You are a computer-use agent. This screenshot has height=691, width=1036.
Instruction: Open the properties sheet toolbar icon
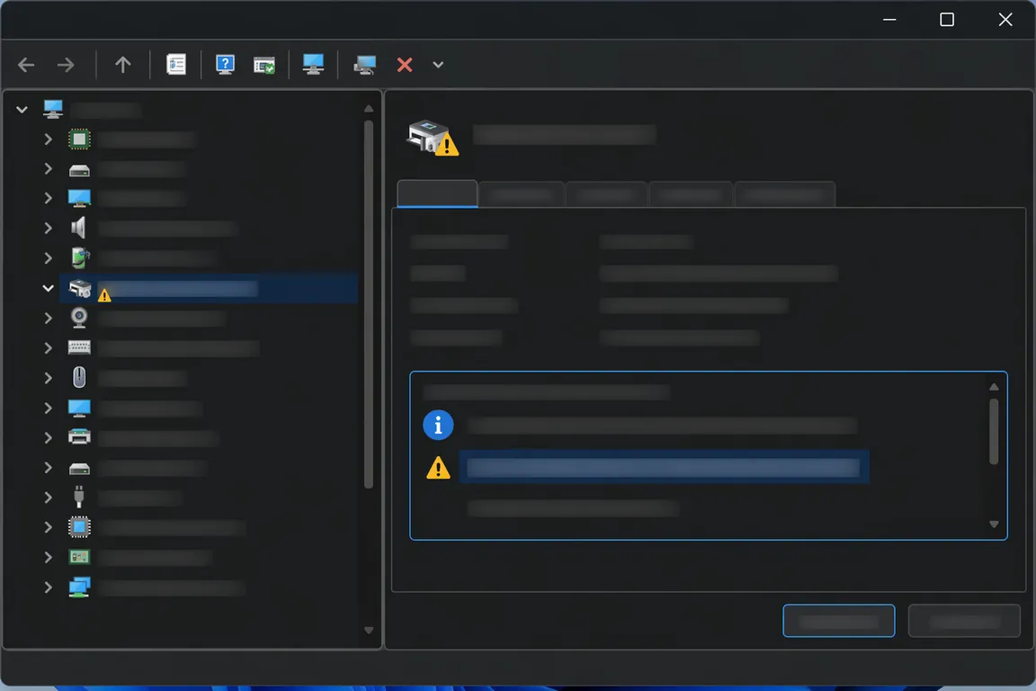(x=175, y=64)
